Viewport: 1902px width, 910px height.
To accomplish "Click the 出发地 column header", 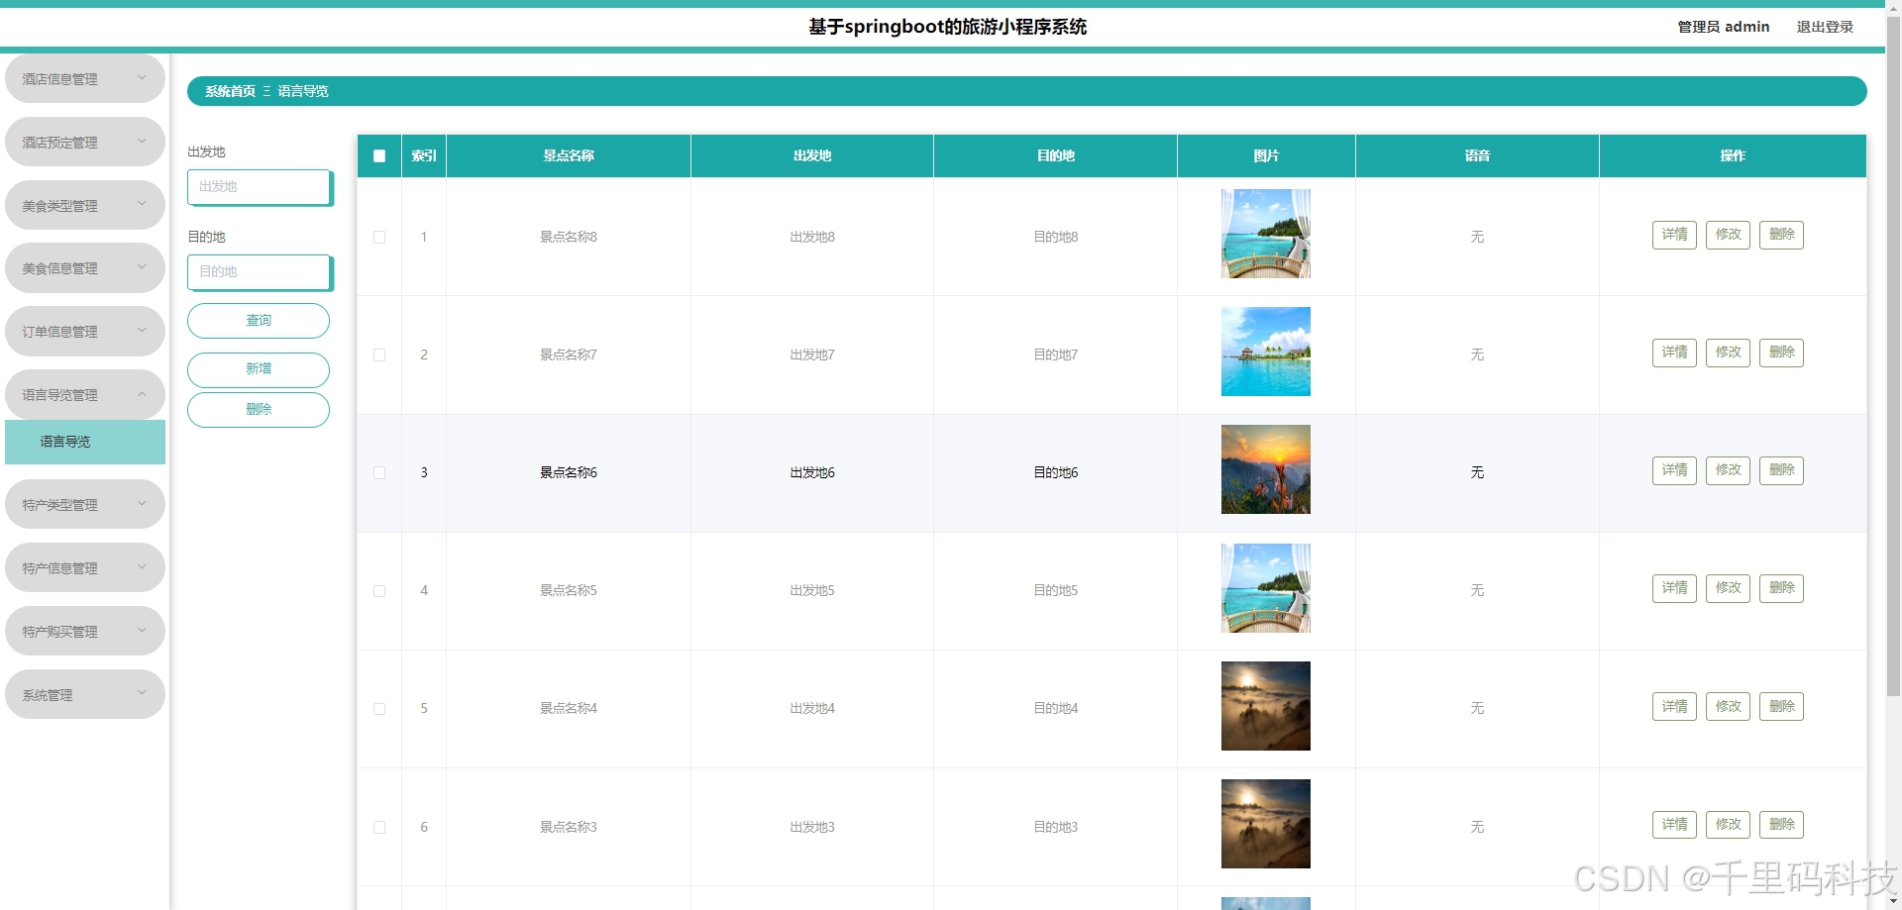I will pos(812,155).
